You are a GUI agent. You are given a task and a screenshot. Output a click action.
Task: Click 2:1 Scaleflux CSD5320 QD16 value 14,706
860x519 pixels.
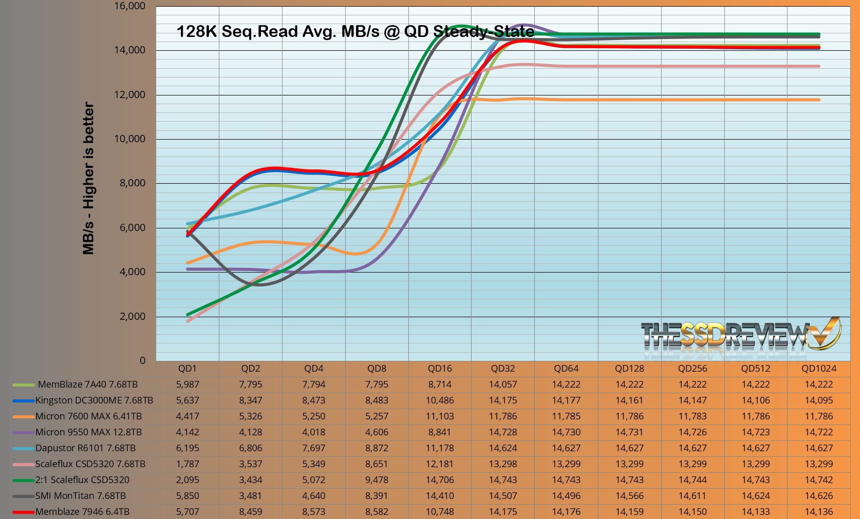tap(440, 480)
